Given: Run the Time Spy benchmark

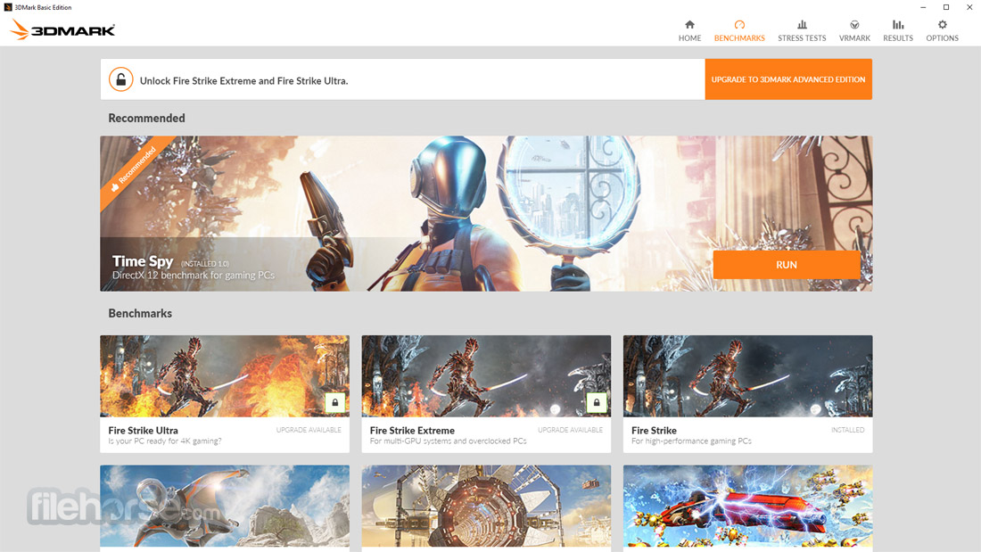Looking at the screenshot, I should [787, 265].
